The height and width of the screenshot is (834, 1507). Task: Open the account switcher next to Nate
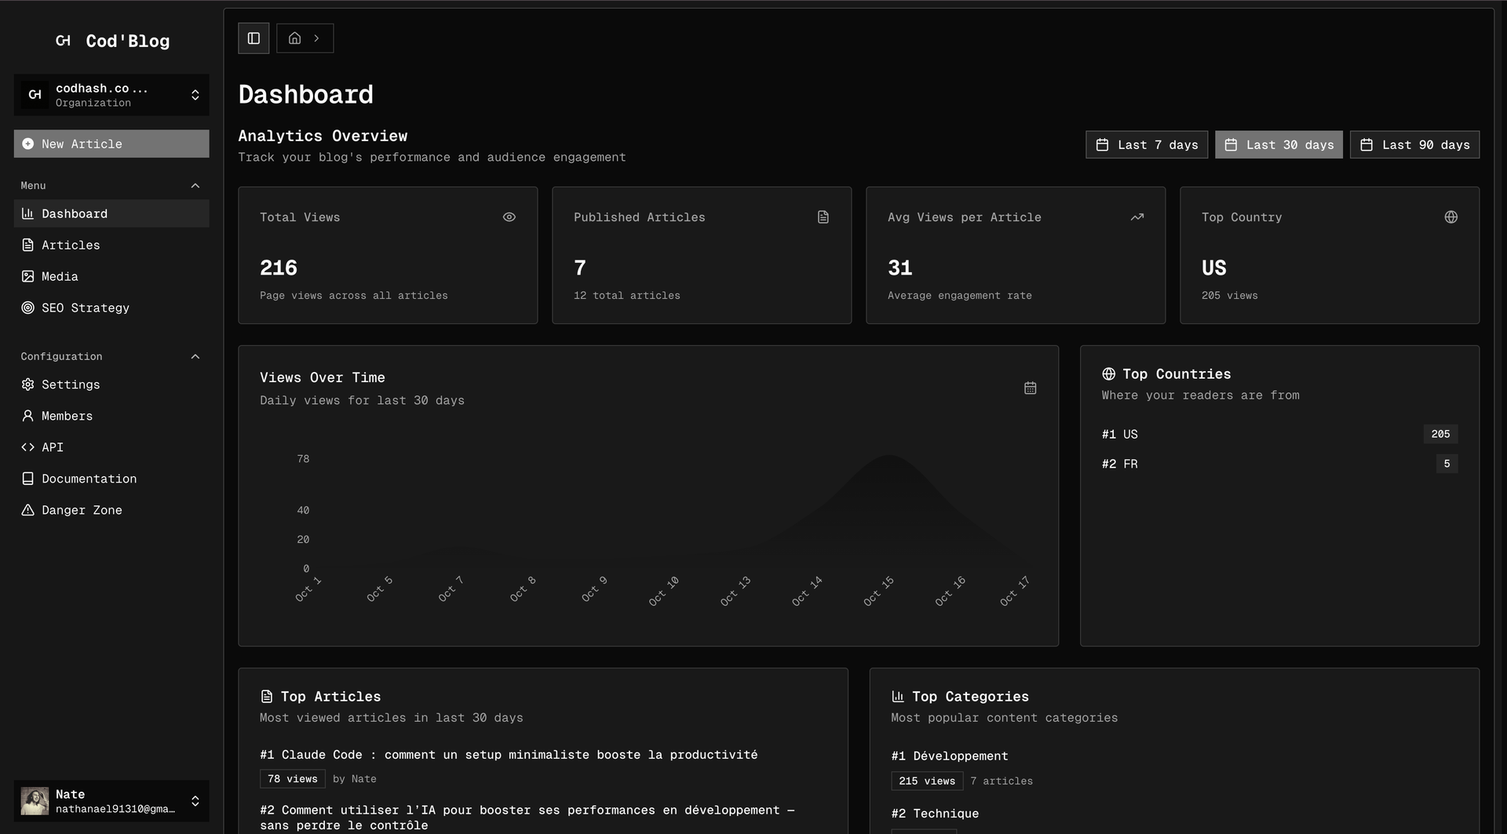(195, 801)
